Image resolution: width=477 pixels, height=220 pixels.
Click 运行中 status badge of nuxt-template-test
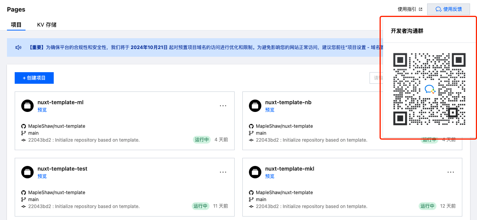tap(201, 206)
